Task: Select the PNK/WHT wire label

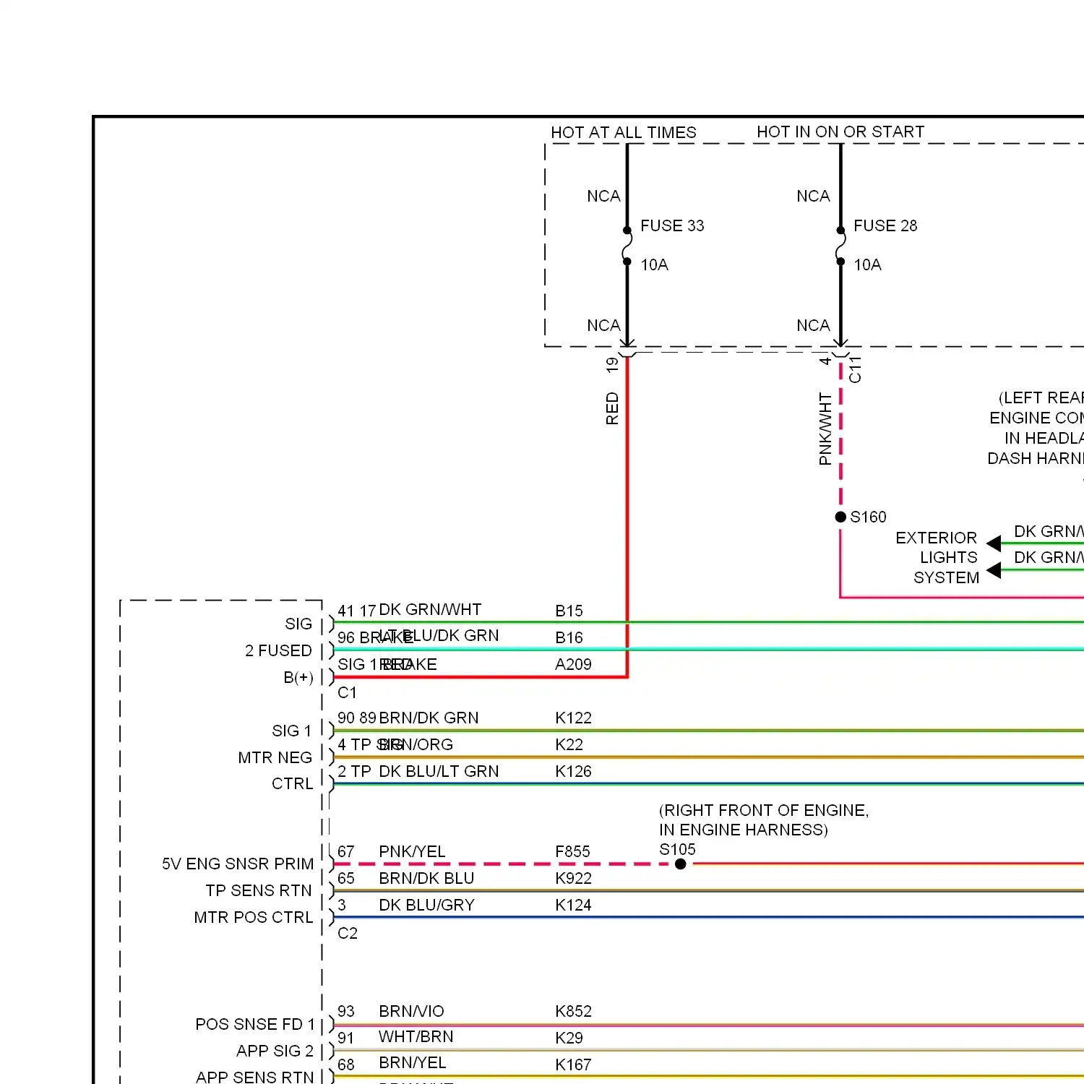Action: click(x=825, y=429)
